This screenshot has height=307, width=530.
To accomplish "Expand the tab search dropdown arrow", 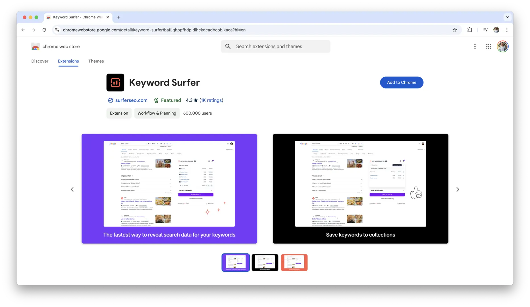I will click(507, 17).
